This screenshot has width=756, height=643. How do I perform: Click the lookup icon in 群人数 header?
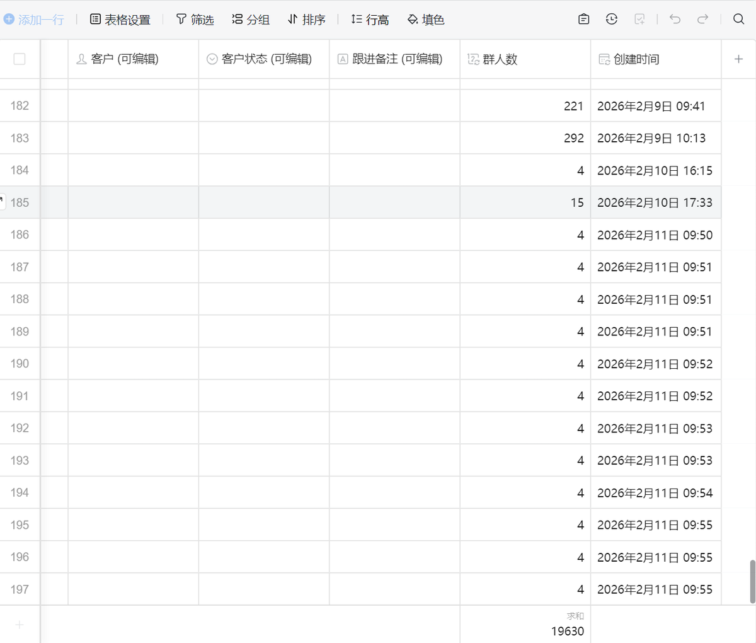tap(473, 59)
